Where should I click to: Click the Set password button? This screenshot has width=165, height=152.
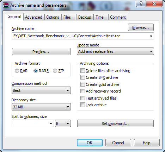click(x=115, y=123)
